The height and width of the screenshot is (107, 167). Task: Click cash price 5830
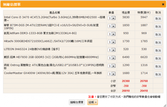[126, 17]
